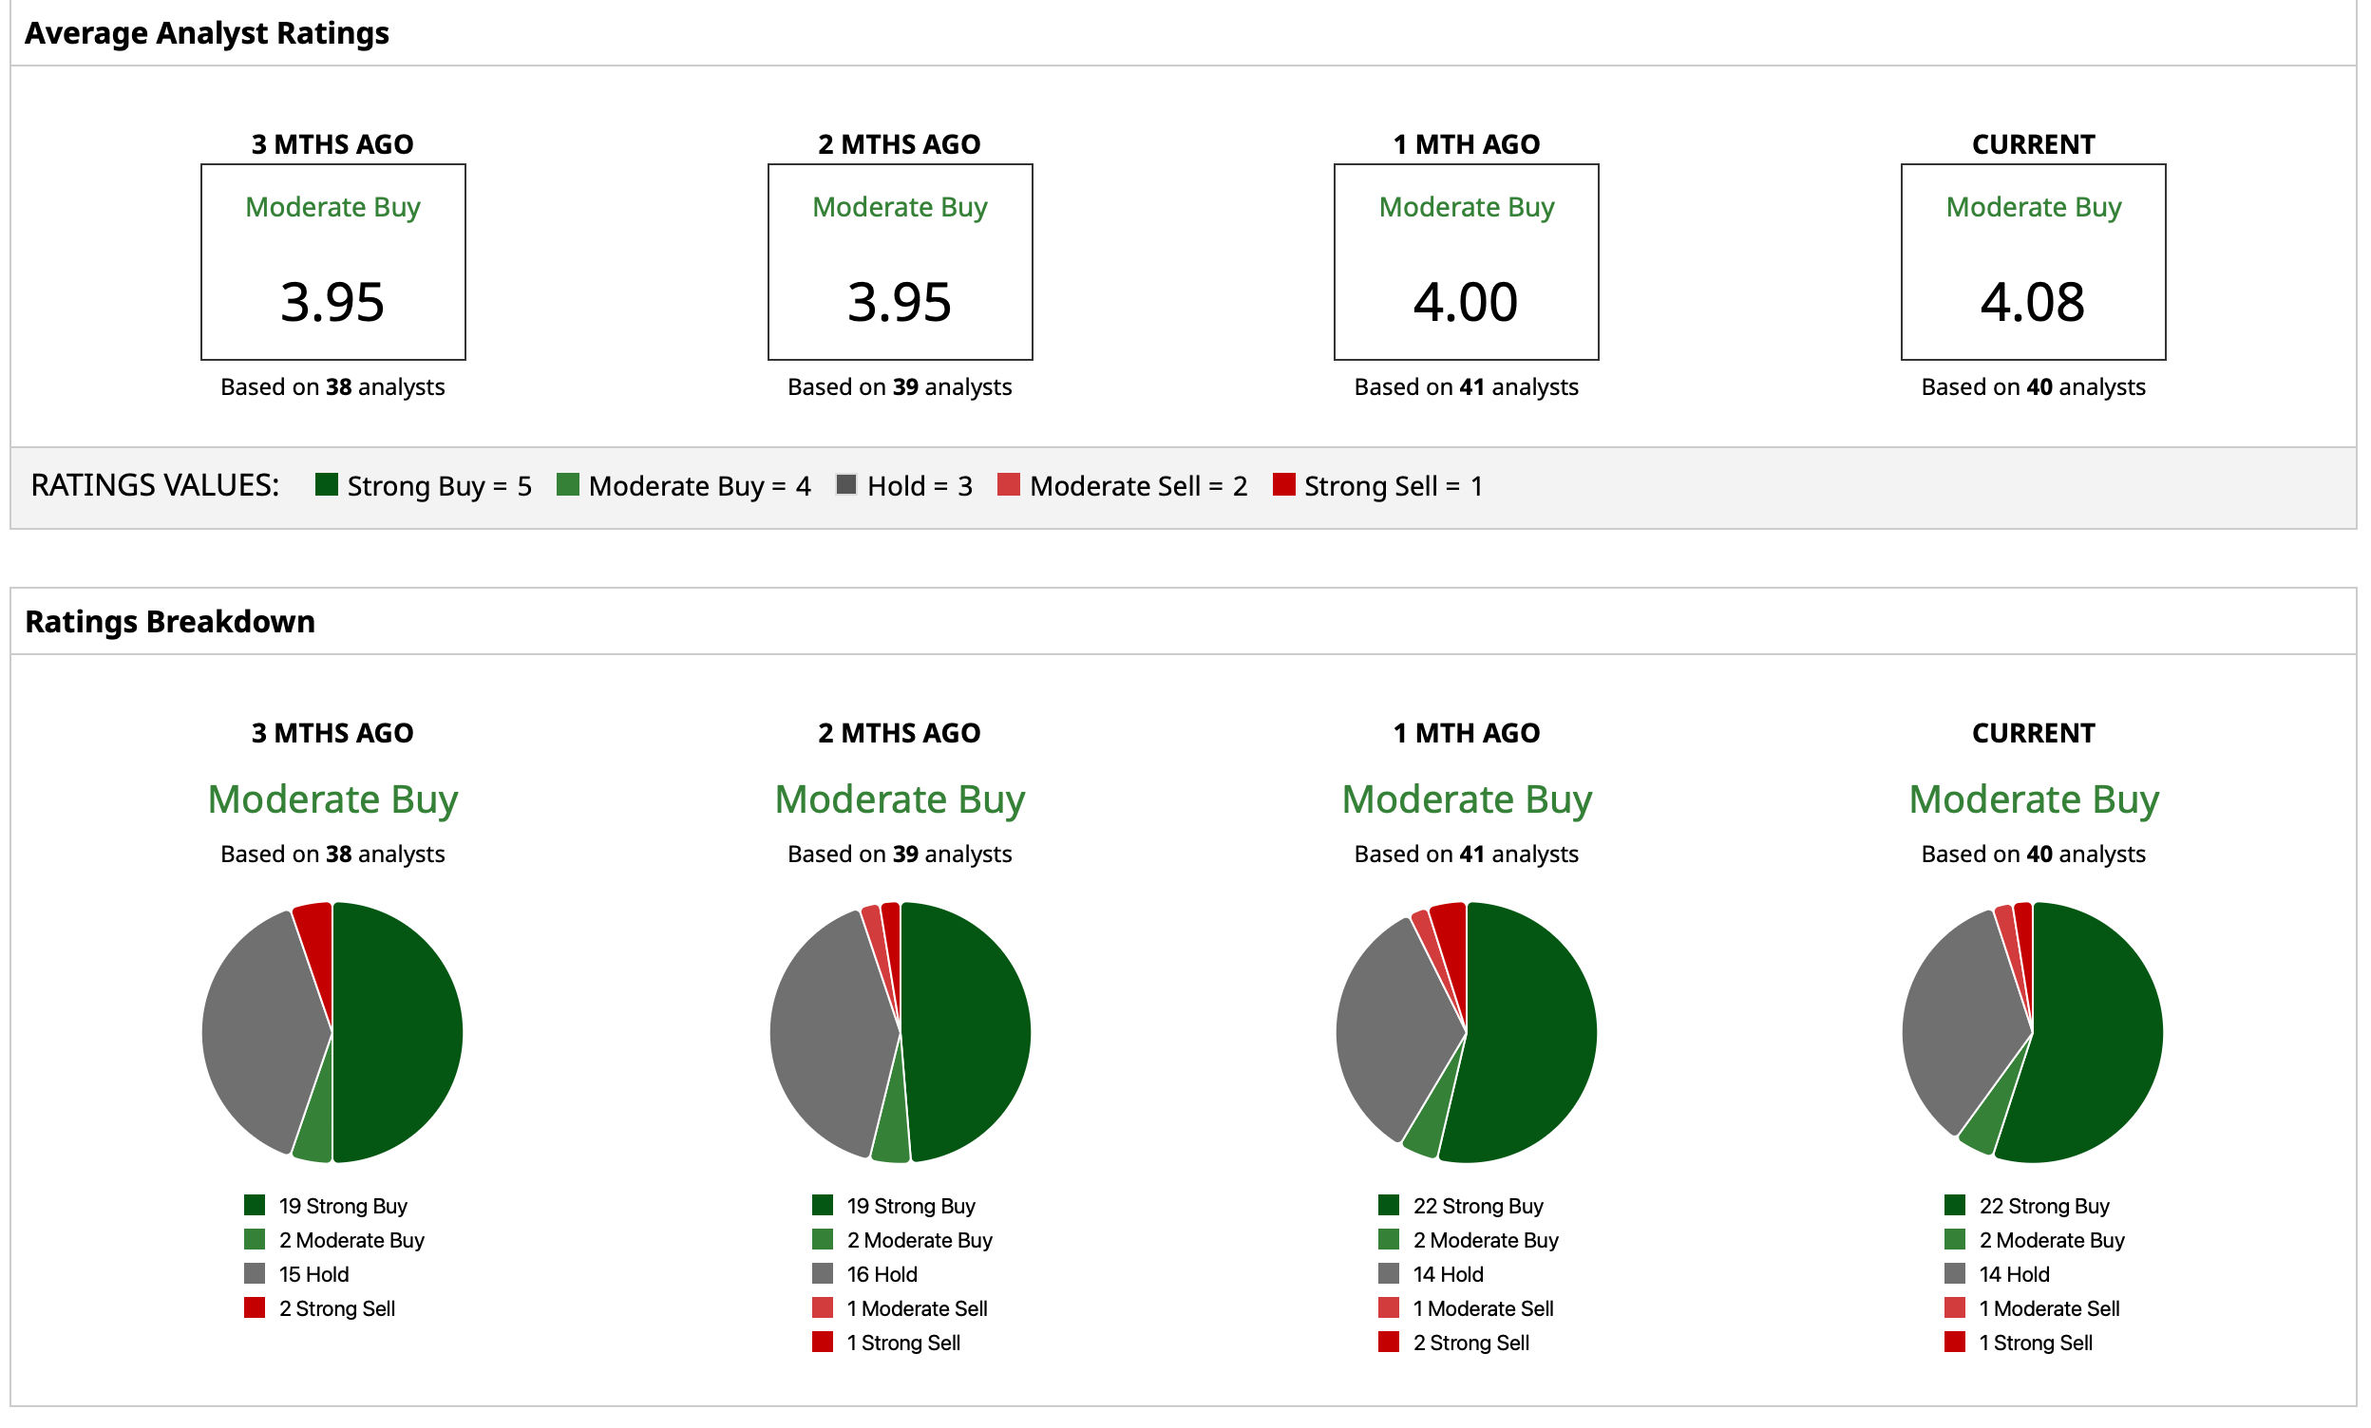Click the Moderate Buy rating legend swatch
Viewport: 2371px width, 1428px height.
(568, 484)
